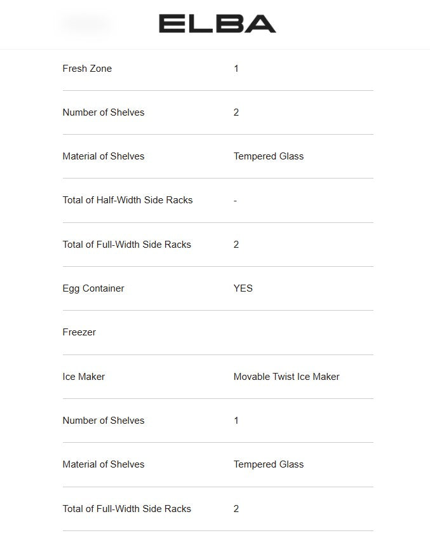Screen dimensions: 430x533
Task: Click the blurred element left of ELBA logo
Action: [86, 24]
